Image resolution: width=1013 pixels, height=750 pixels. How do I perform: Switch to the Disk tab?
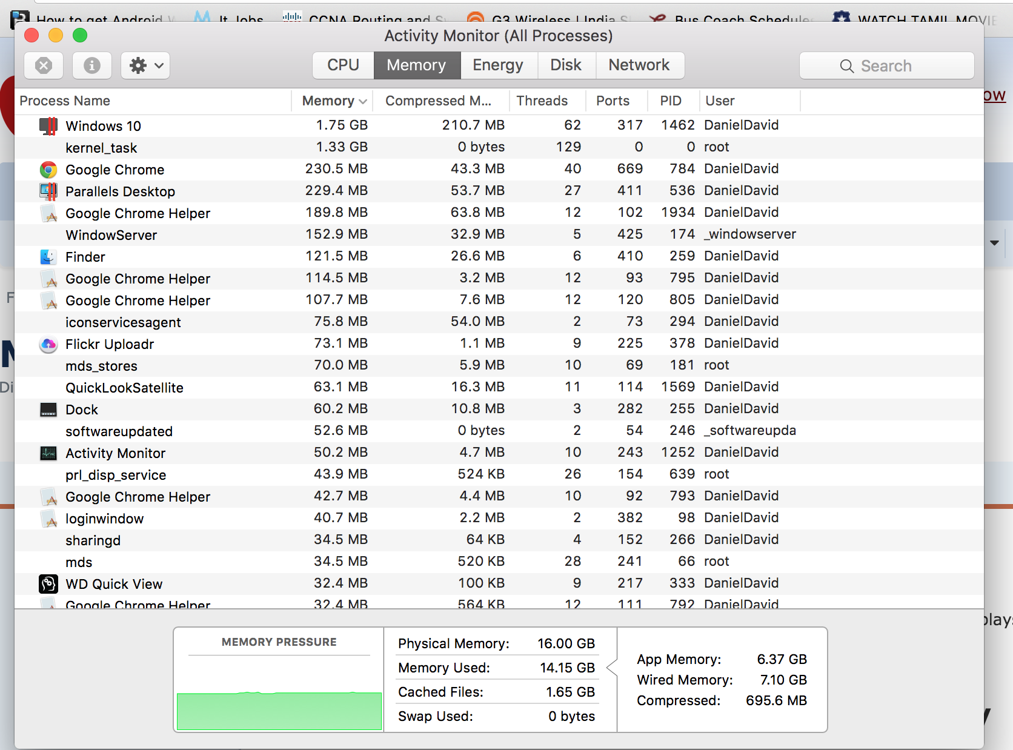pyautogui.click(x=566, y=65)
